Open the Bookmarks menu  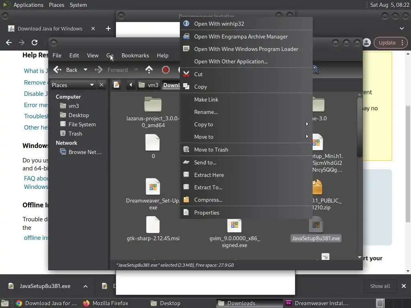point(135,55)
